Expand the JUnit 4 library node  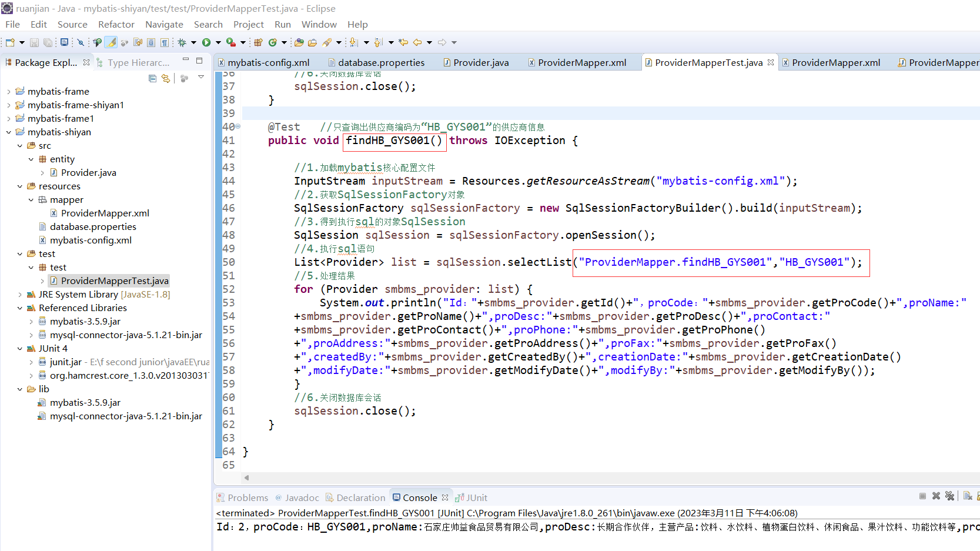[x=19, y=348]
